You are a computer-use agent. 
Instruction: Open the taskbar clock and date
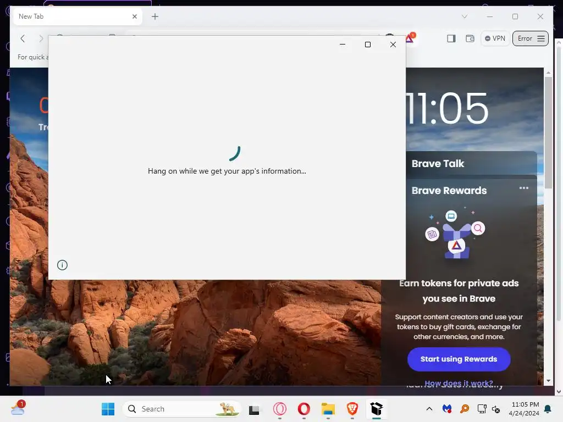(524, 409)
